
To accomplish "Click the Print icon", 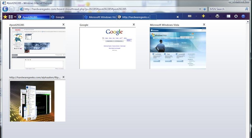I will pyautogui.click(x=217, y=16).
